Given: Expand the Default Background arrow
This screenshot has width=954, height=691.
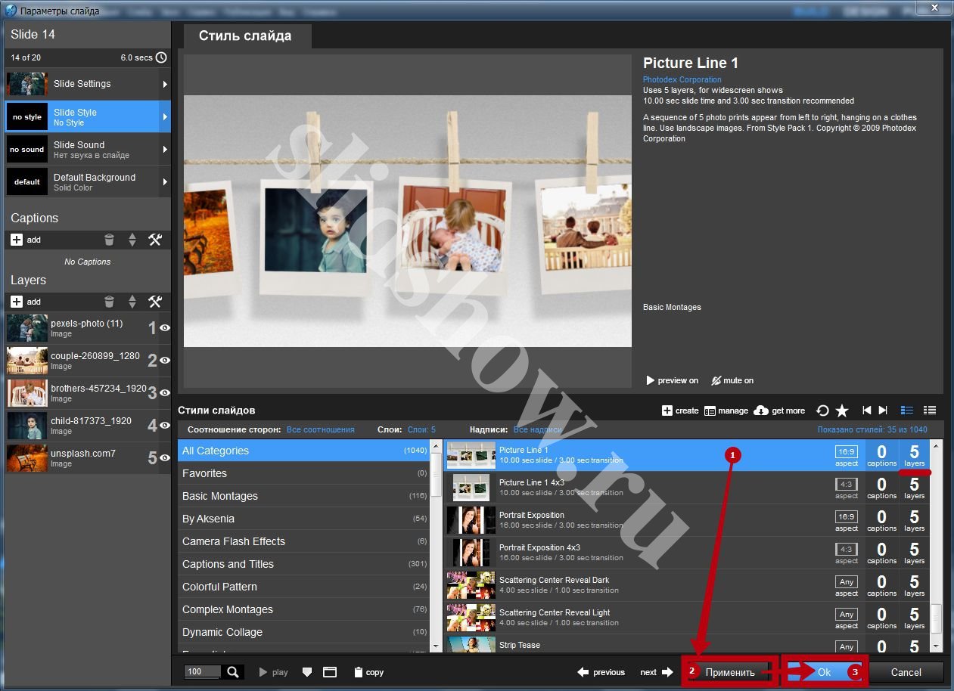Looking at the screenshot, I should pos(165,182).
